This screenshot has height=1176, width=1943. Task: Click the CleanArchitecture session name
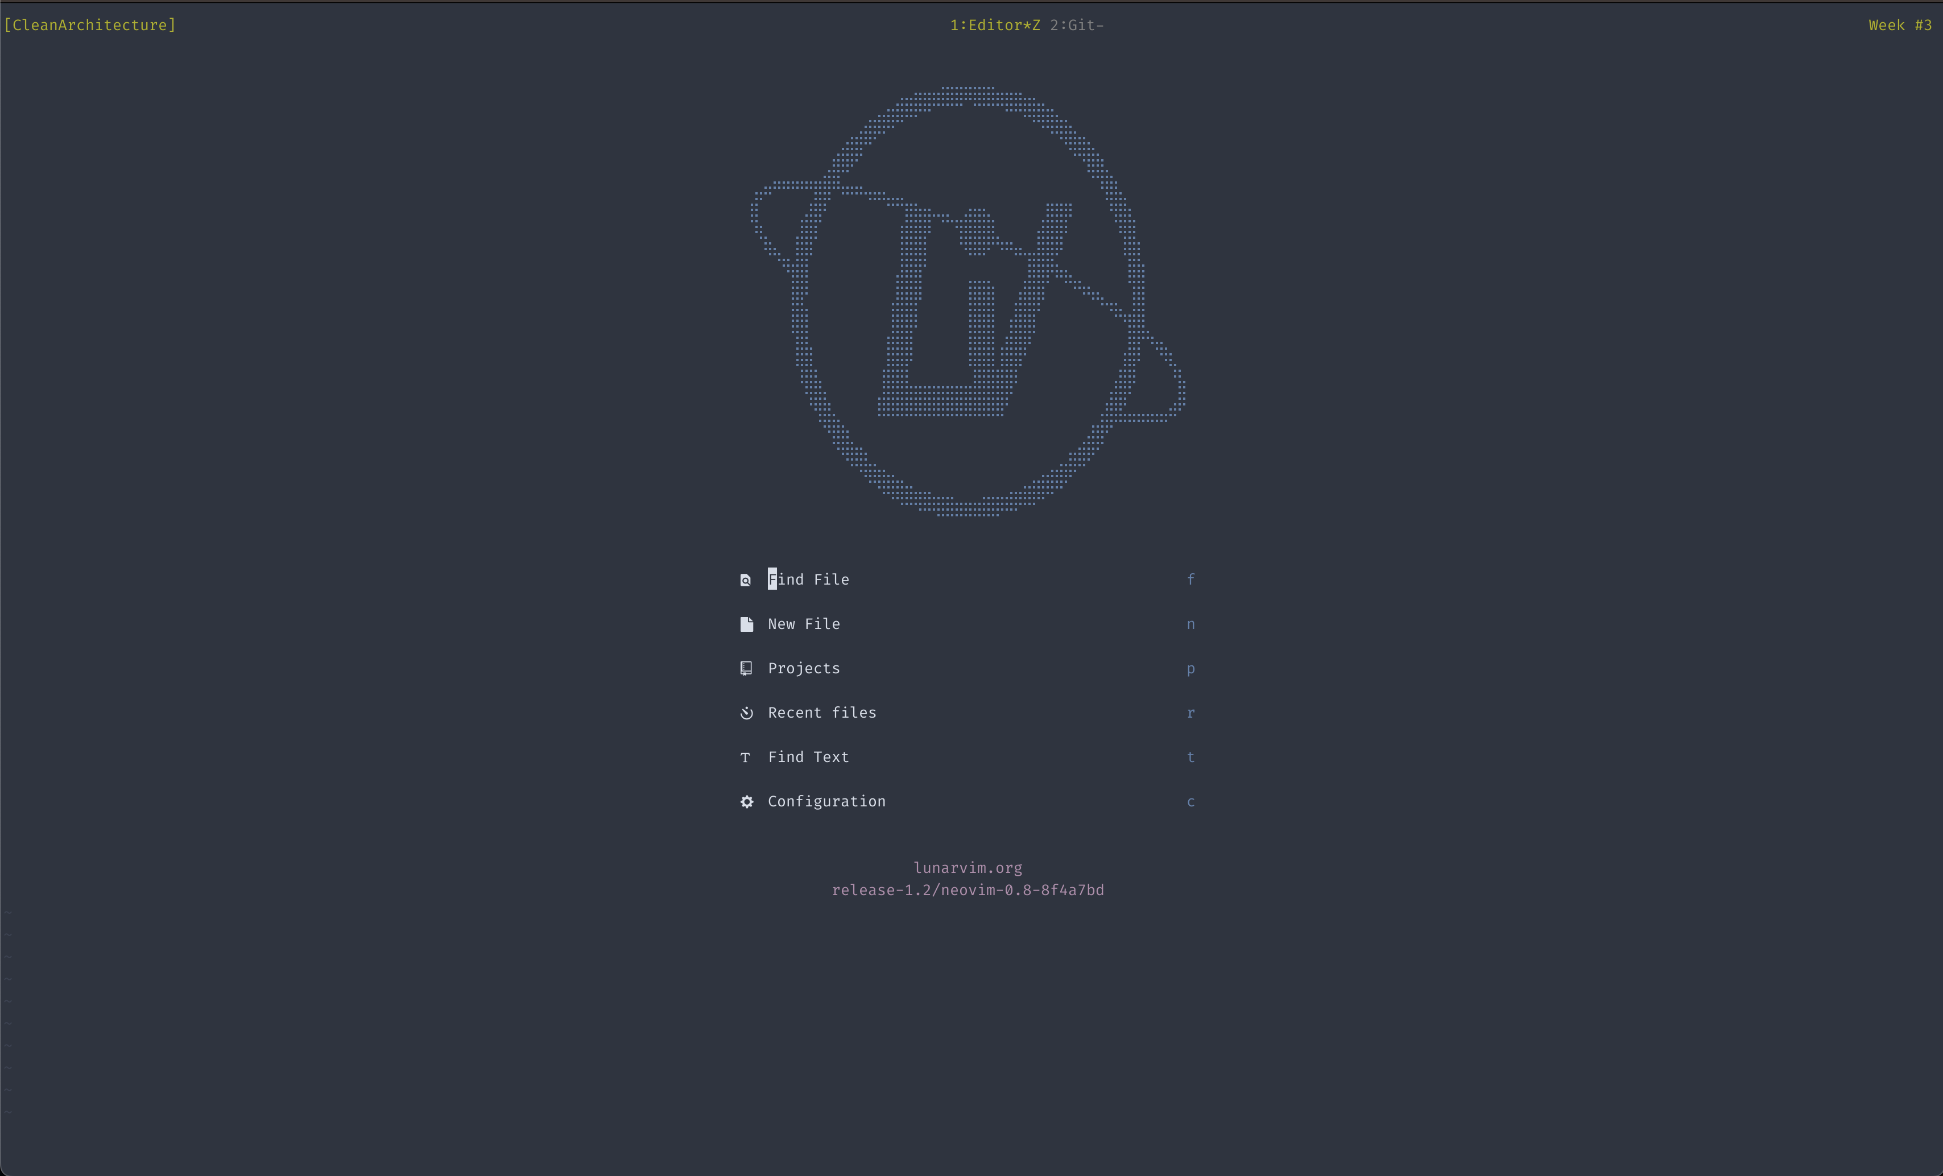pyautogui.click(x=90, y=25)
